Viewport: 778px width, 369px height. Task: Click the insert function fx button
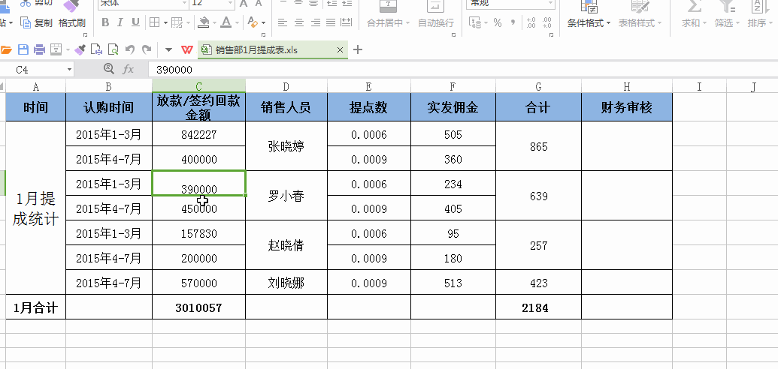coord(128,69)
